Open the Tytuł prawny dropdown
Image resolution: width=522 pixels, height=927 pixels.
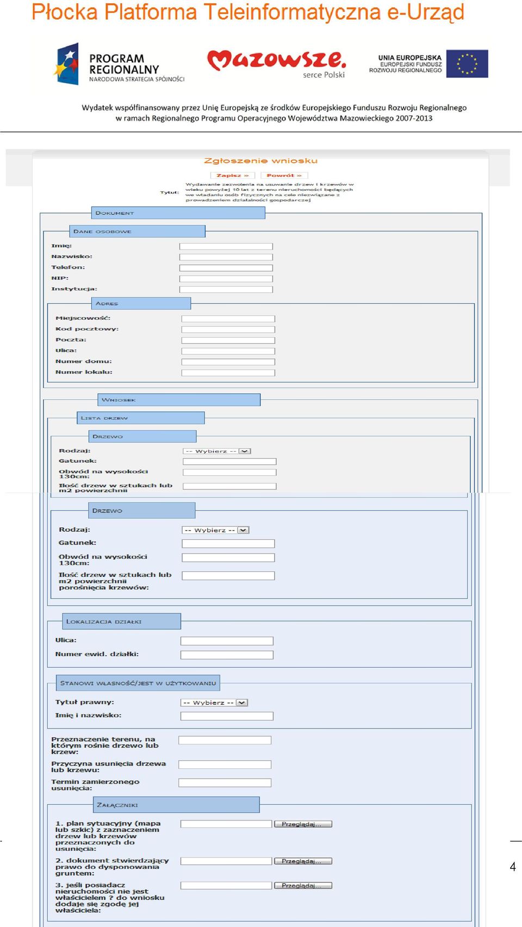pyautogui.click(x=214, y=703)
